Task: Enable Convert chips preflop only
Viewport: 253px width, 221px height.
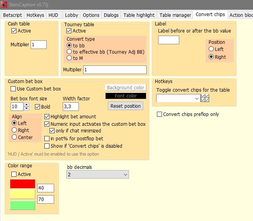Action: 159,114
